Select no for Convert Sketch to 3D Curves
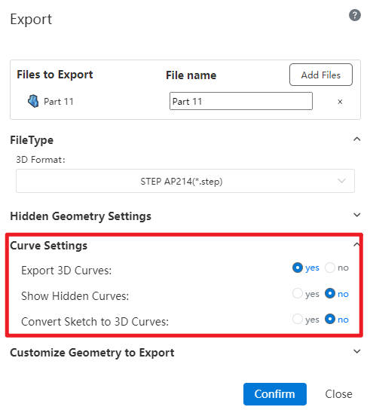The height and width of the screenshot is (410, 370). tap(330, 319)
